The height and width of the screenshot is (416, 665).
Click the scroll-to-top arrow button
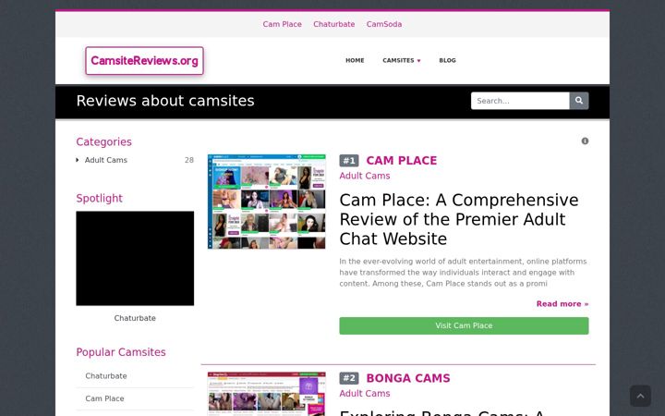pos(640,396)
